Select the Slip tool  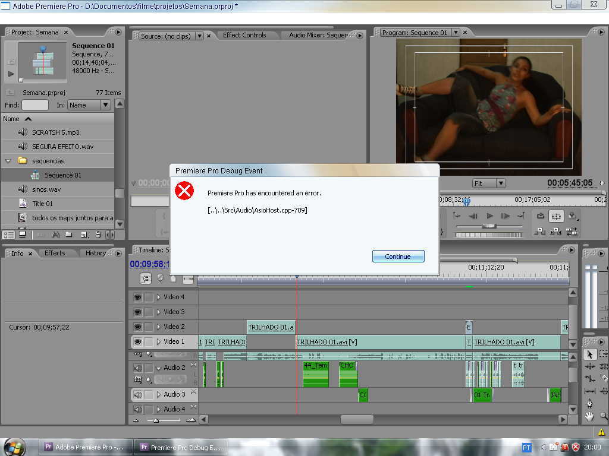(589, 391)
